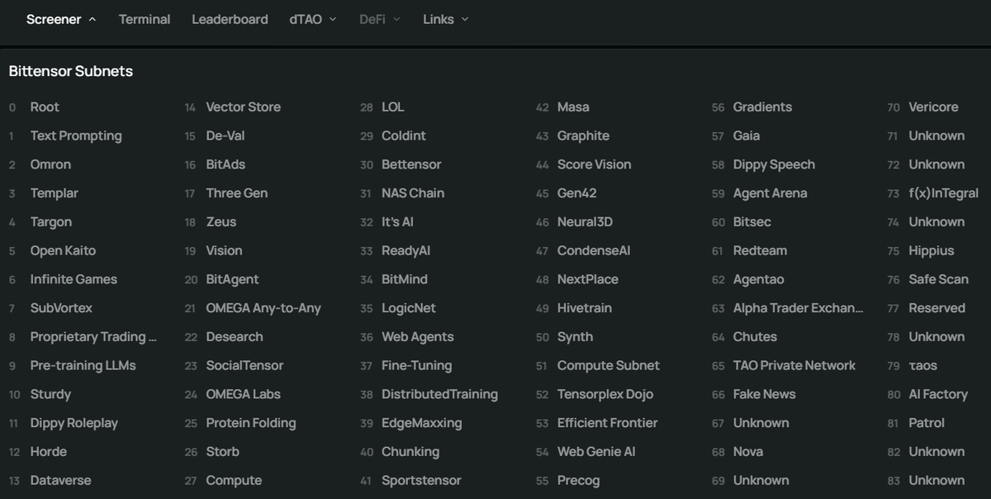Collapse the Screener dropdown menu
Screen dimensions: 991x499
tap(61, 19)
